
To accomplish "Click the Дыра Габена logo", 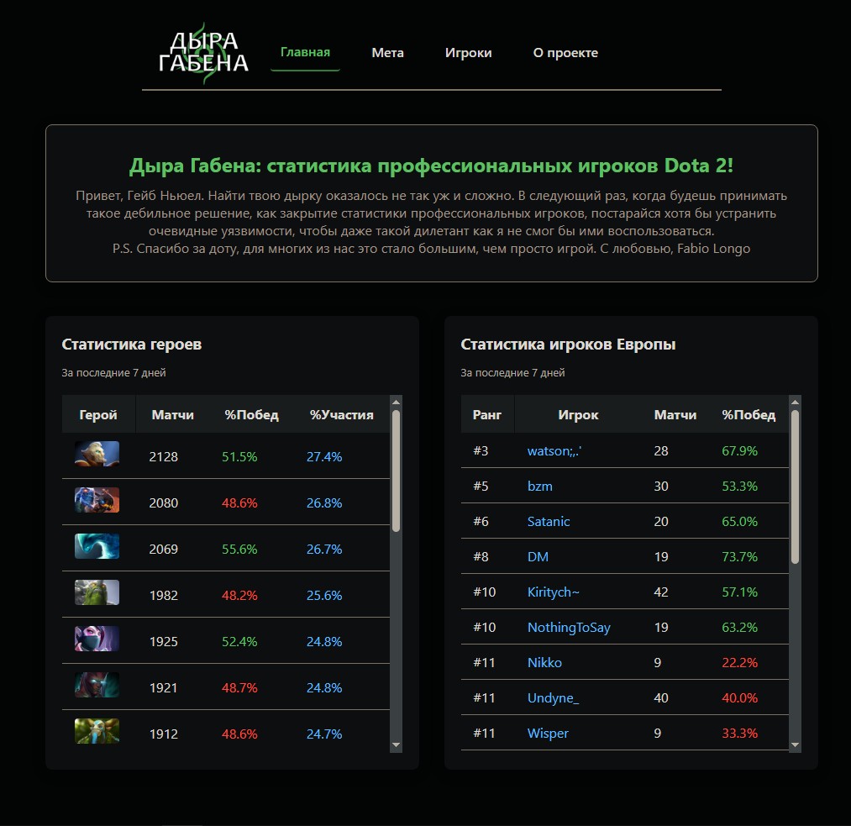I will point(203,53).
